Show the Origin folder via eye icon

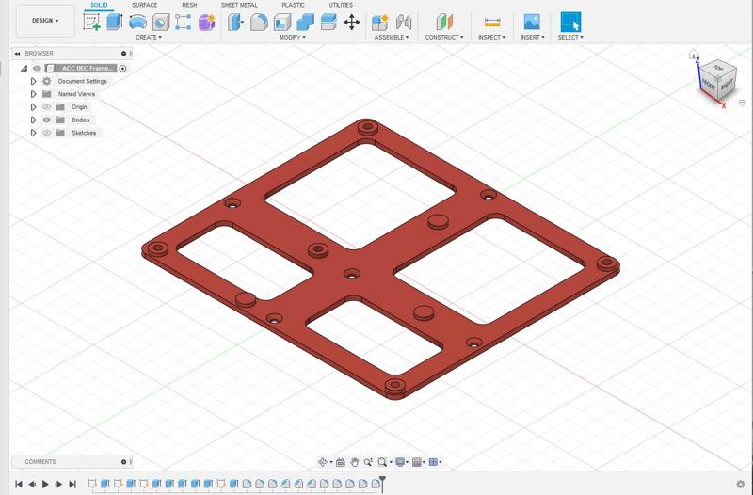pos(47,107)
